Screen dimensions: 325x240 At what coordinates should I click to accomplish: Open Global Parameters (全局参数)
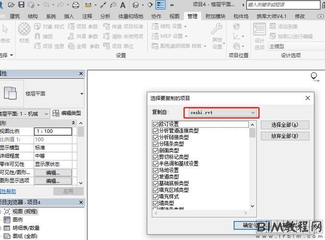coord(84,46)
